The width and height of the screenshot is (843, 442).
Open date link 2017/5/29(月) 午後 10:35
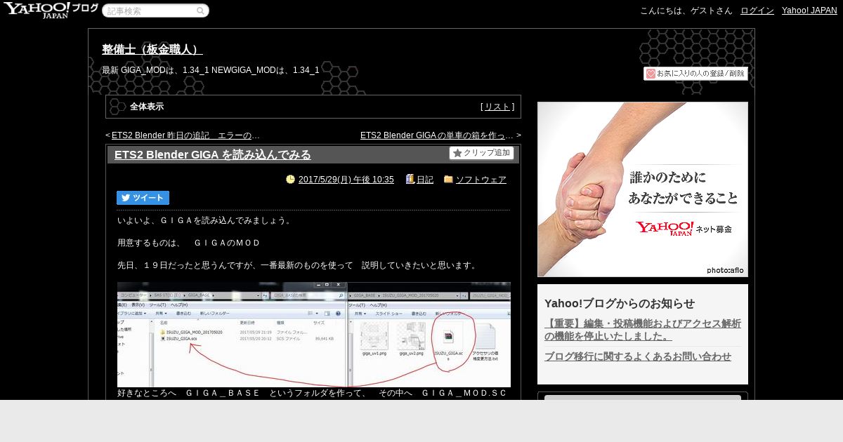(x=346, y=180)
